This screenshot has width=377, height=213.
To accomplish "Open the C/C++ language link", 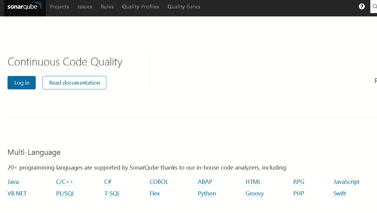I will click(x=64, y=182).
